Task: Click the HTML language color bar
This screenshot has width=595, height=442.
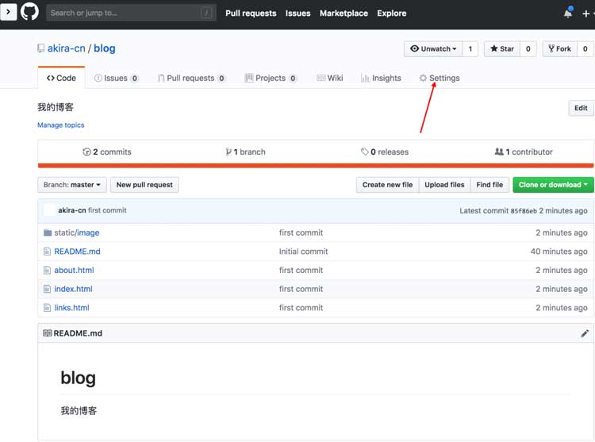Action: coord(316,165)
